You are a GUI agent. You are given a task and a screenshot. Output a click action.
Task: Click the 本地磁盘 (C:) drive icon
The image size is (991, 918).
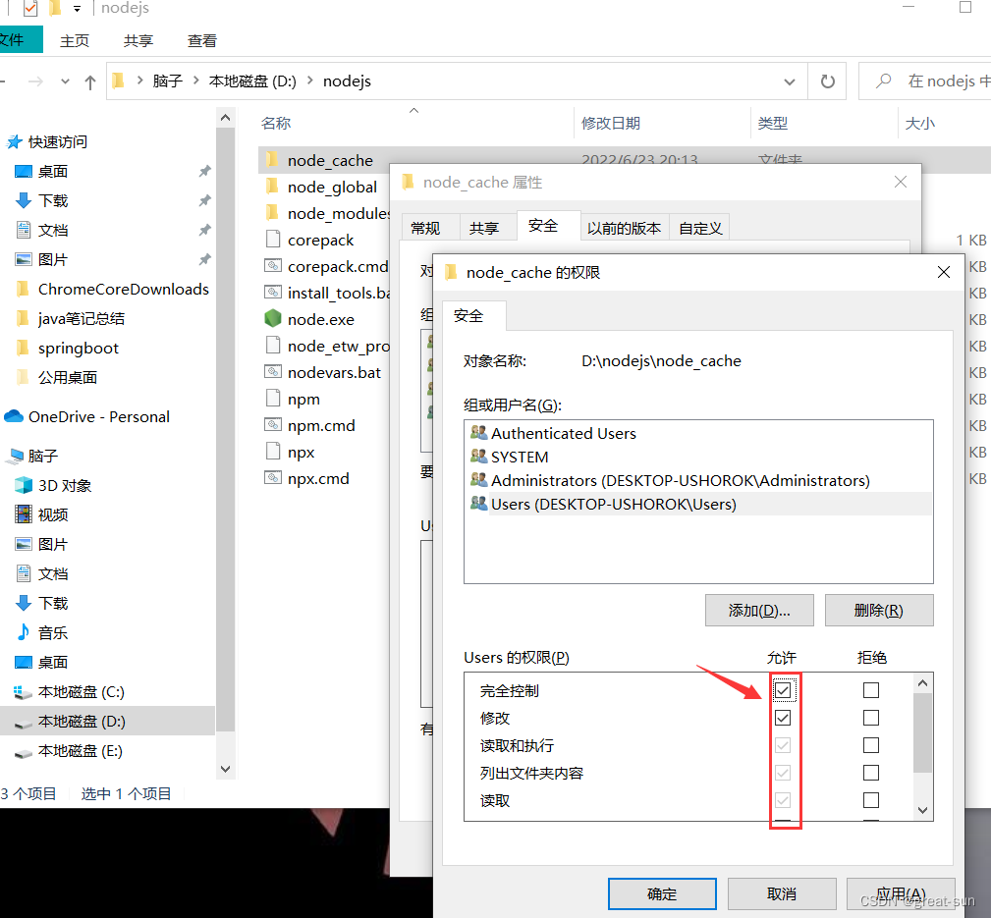point(24,691)
